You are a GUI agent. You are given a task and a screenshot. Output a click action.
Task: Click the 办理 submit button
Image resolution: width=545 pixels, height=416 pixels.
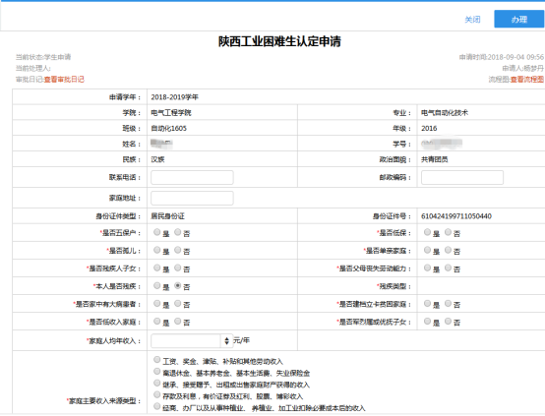(519, 19)
